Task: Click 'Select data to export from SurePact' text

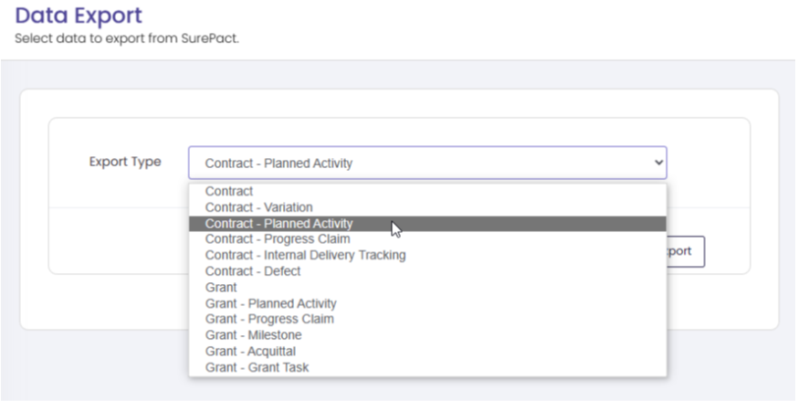Action: point(127,38)
